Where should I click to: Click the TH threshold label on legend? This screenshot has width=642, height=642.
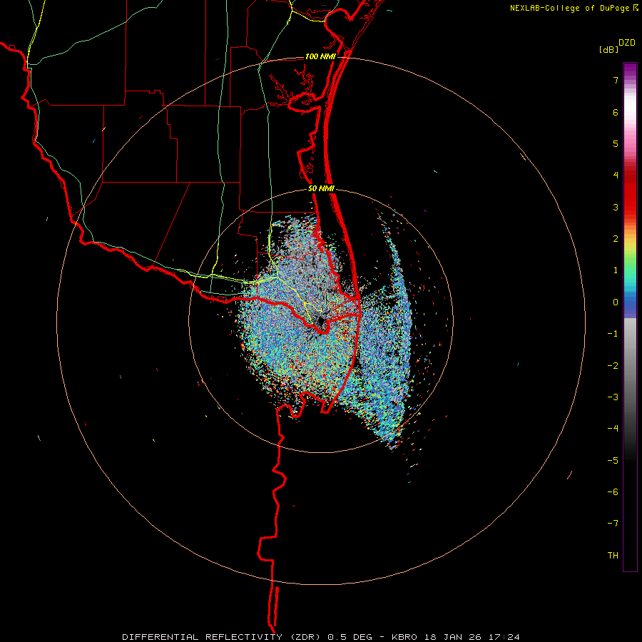[613, 556]
